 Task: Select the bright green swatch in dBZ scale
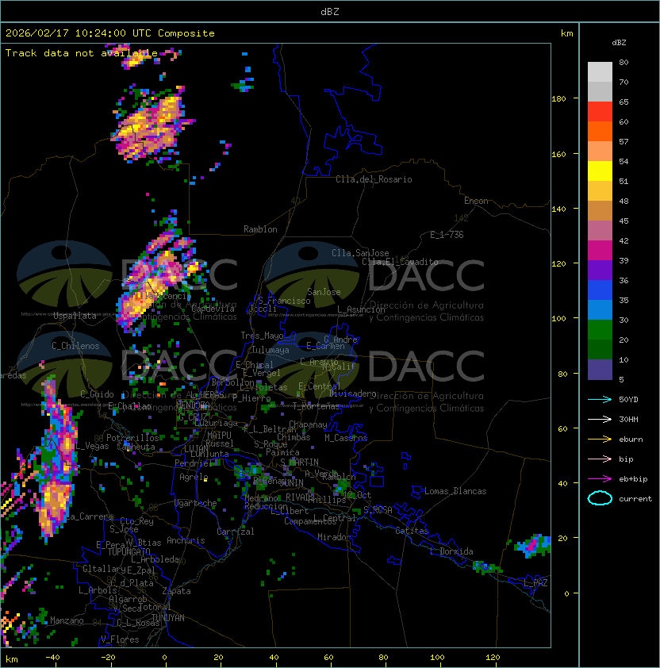[600, 330]
